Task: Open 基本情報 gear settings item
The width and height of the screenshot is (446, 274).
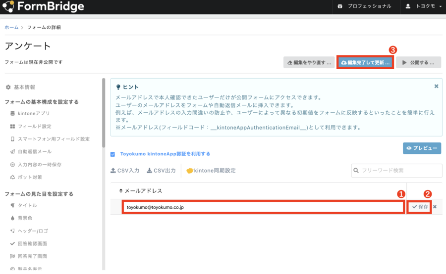Action: tap(20, 87)
